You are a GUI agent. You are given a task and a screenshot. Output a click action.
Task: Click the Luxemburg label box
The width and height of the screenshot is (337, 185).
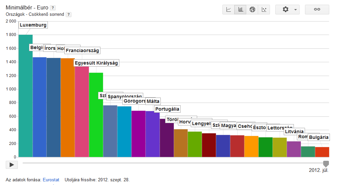click(33, 25)
